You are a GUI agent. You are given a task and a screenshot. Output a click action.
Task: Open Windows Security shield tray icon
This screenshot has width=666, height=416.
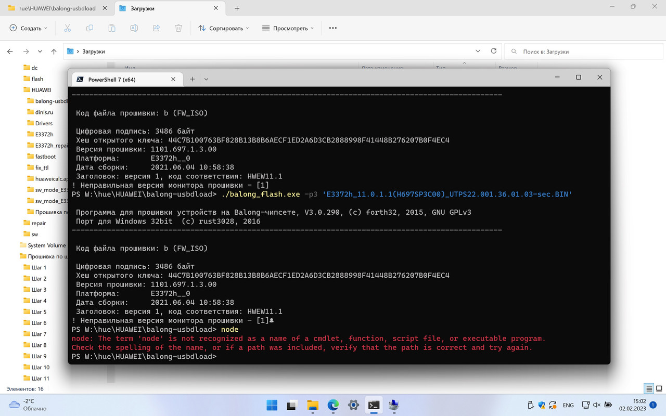542,405
